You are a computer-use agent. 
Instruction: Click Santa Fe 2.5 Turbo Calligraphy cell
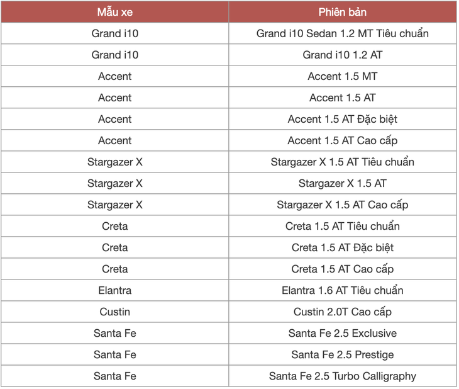343,376
